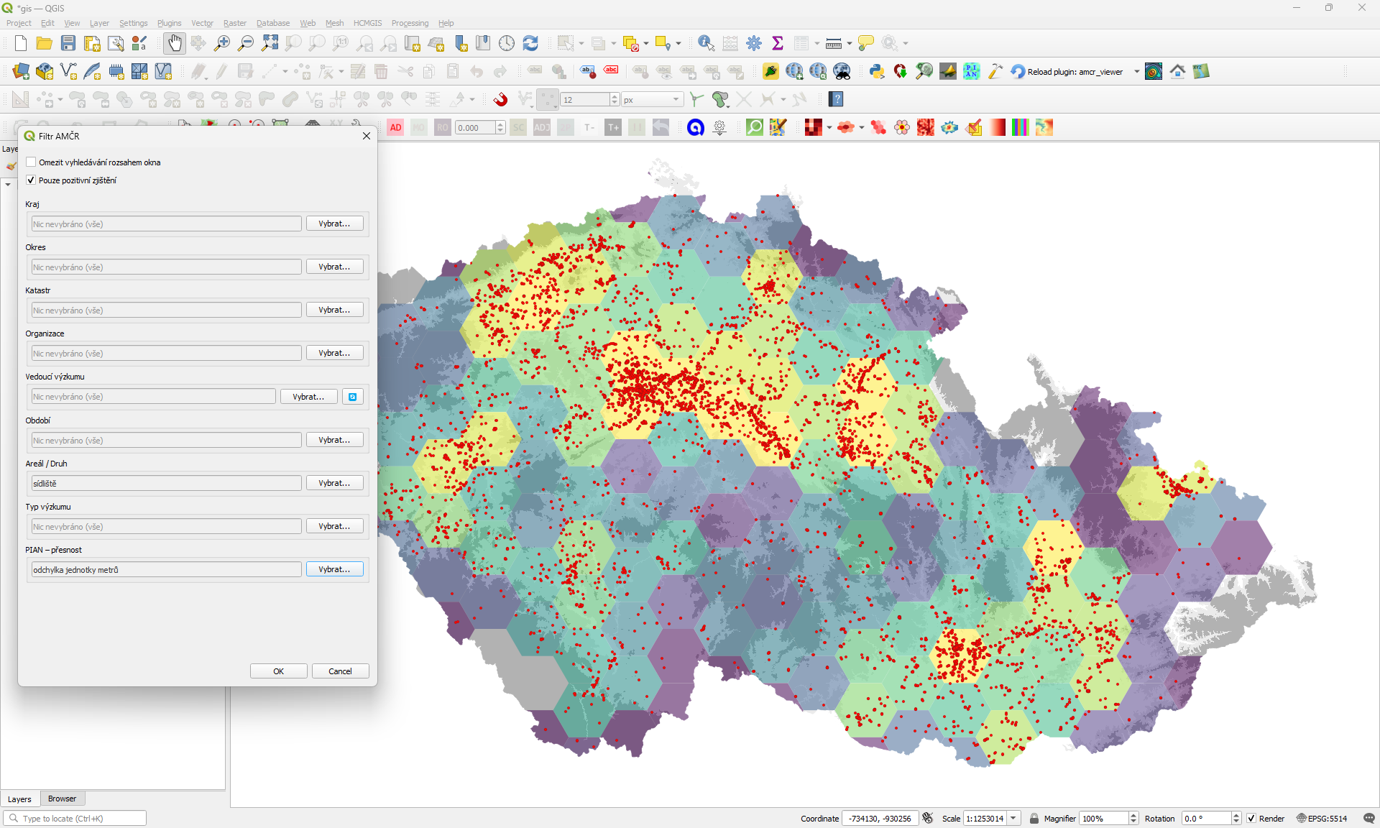This screenshot has width=1380, height=828.
Task: Enable Omezit vyhledávání rozsahem okna checkbox
Action: tap(31, 162)
